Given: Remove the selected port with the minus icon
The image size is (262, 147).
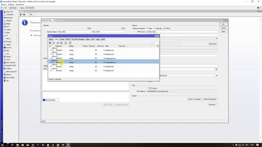Looking at the screenshot, I should (54, 43).
